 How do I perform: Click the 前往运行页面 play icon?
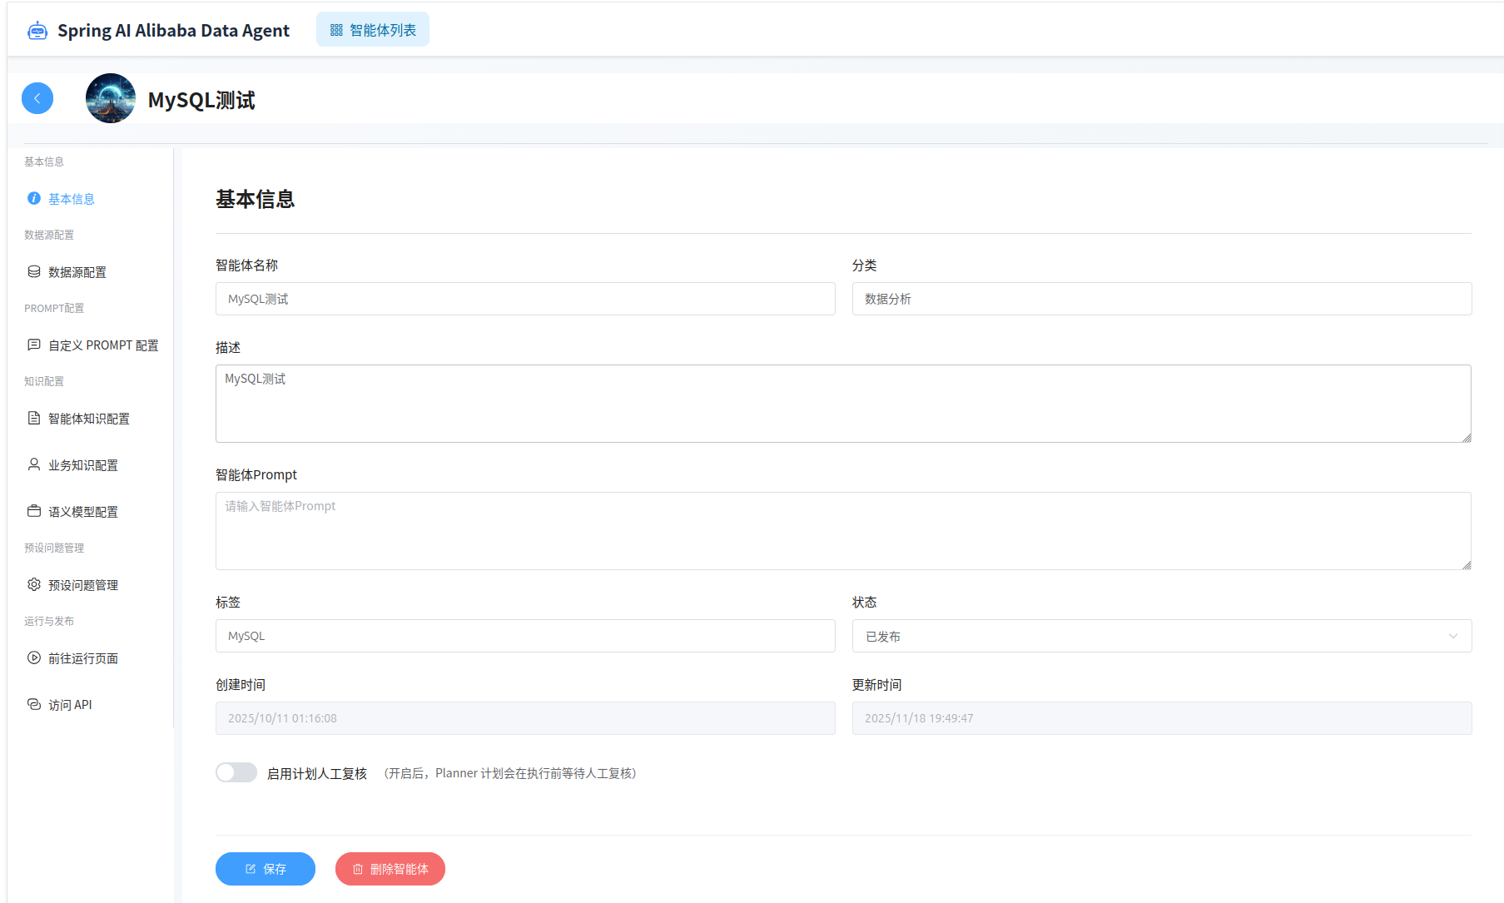point(34,657)
